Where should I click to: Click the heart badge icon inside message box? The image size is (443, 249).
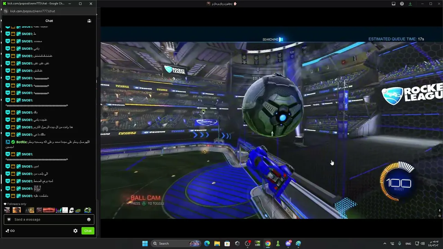9,220
